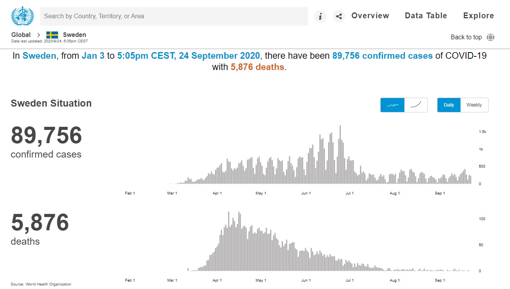Click the Sweden link in the summary sentence
Viewport: 510px width, 289px height.
tap(39, 56)
